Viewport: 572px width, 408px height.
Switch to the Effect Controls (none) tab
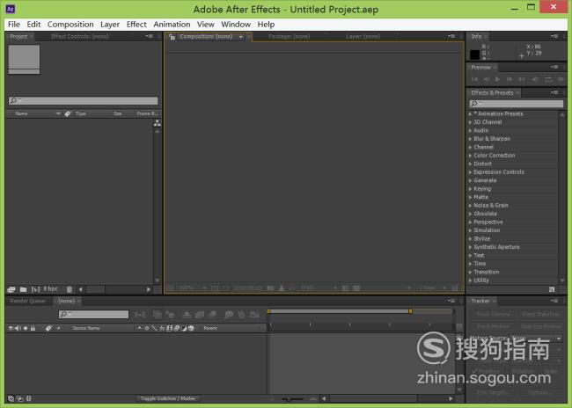pyautogui.click(x=79, y=36)
